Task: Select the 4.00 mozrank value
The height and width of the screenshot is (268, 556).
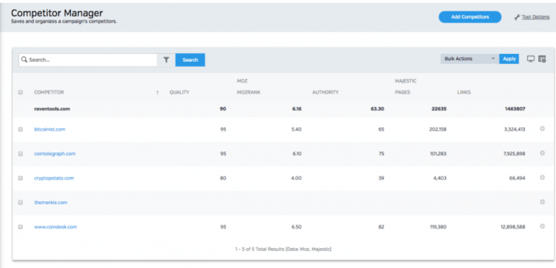Action: (x=296, y=178)
